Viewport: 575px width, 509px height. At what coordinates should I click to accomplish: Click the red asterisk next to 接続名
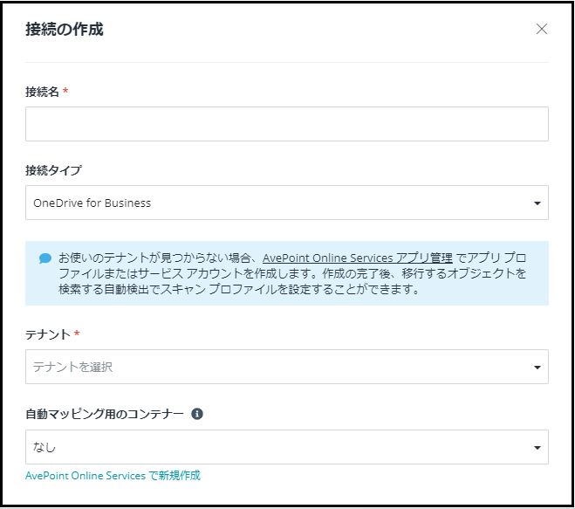click(x=65, y=90)
